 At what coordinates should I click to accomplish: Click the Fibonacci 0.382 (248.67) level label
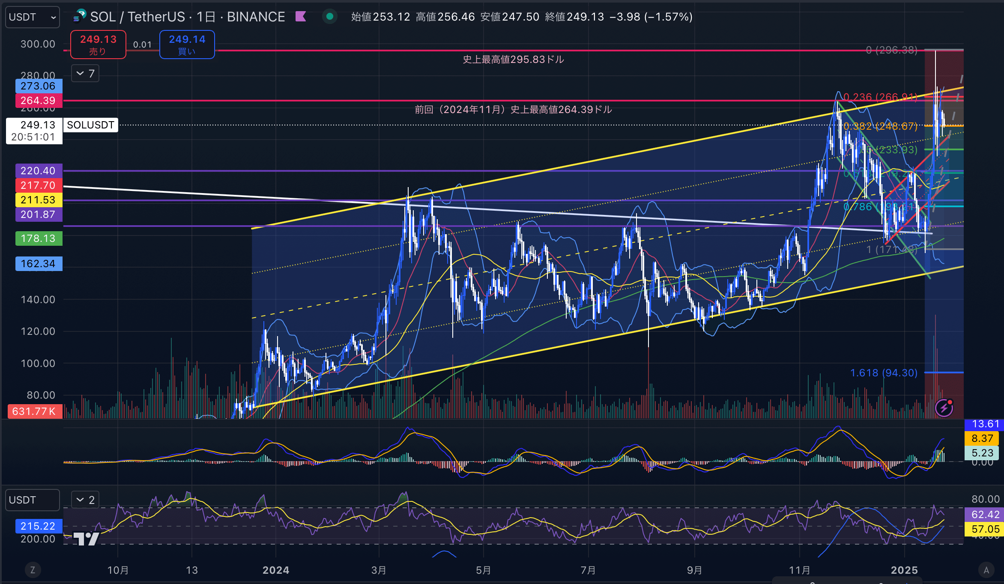[x=880, y=126]
